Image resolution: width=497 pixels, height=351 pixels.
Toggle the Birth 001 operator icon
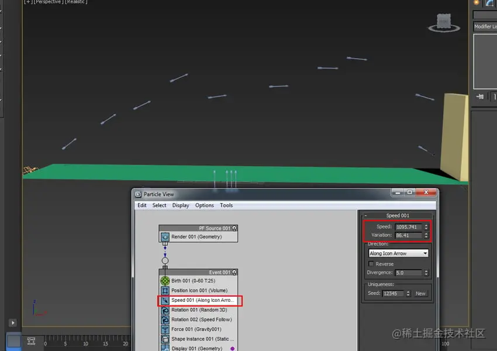[x=165, y=281]
